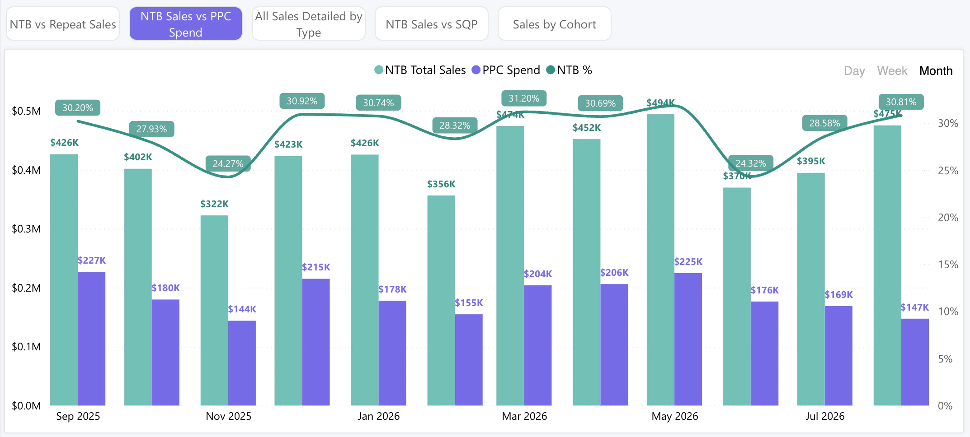Click the $423K NTB sales bar
The image size is (970, 437).
(x=288, y=281)
